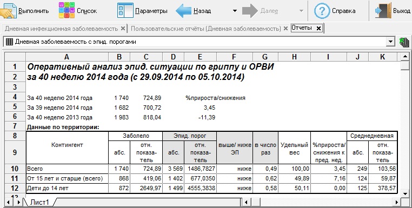Close the Отчеты tab
412x208 pixels.
[x=318, y=28]
